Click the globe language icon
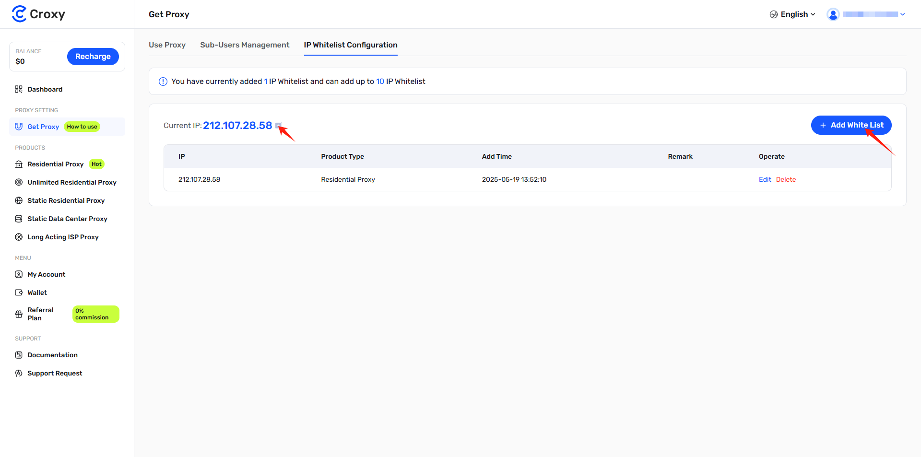 point(774,14)
